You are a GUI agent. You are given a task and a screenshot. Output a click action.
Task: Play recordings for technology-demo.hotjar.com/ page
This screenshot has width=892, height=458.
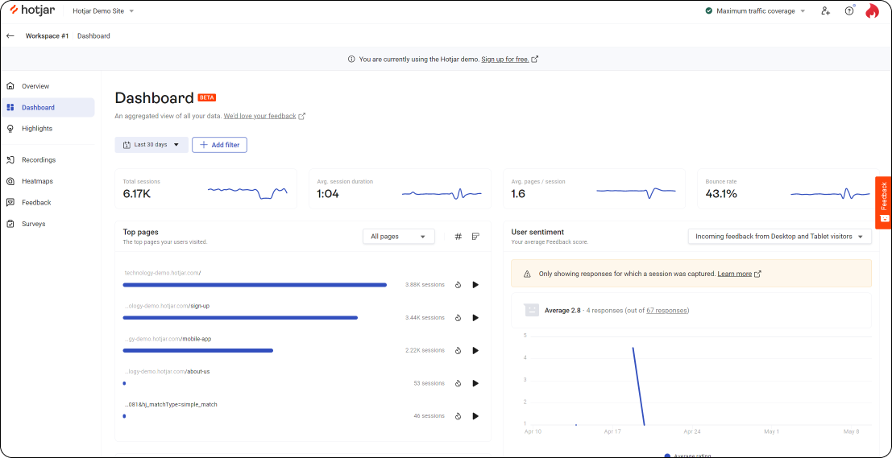[x=475, y=285]
